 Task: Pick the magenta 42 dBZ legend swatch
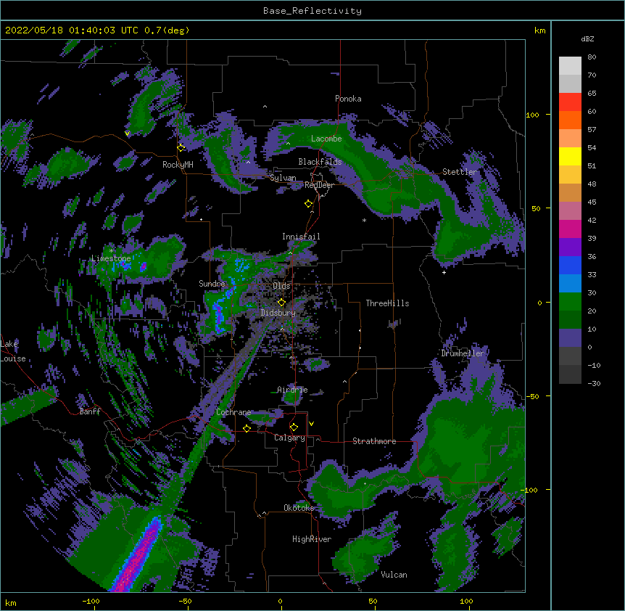pos(570,229)
